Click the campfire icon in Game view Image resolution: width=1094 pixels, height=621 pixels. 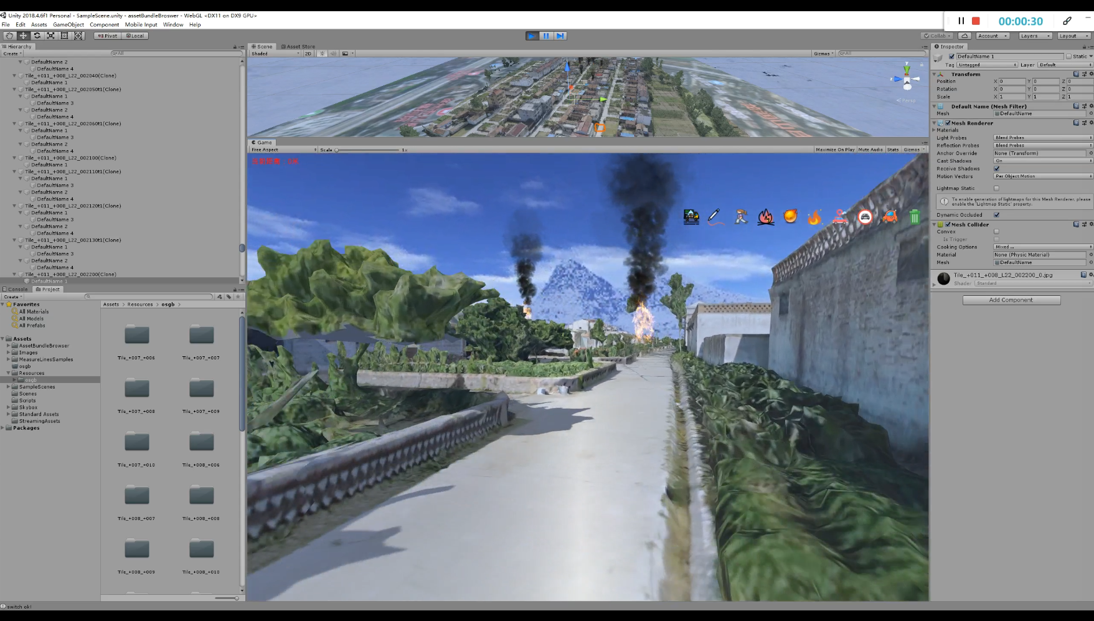point(766,217)
